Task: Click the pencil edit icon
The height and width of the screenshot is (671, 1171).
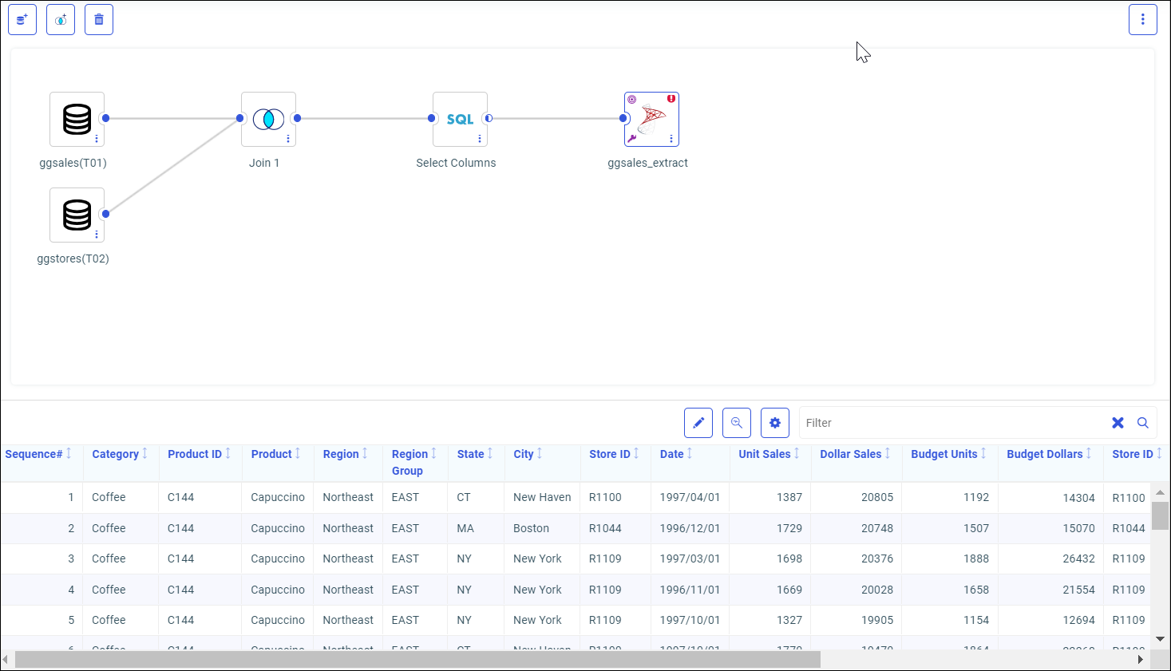Action: pyautogui.click(x=698, y=423)
